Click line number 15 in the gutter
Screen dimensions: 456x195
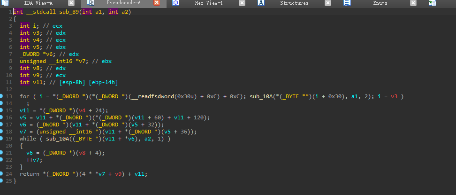coord(9,110)
